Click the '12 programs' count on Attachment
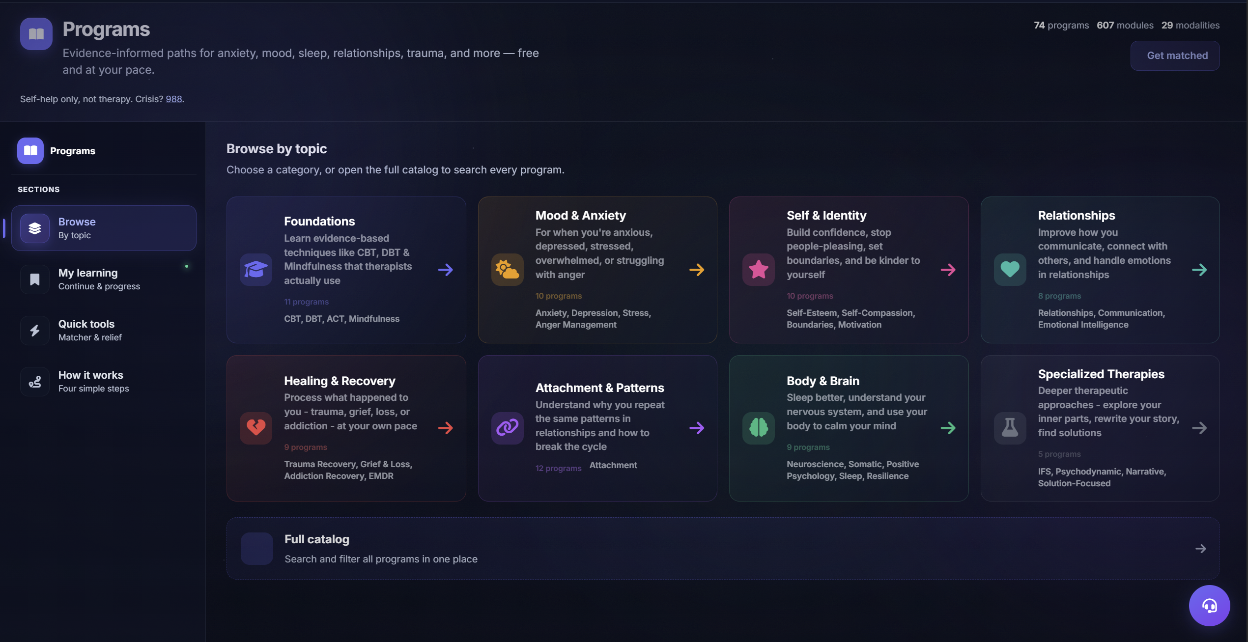The width and height of the screenshot is (1248, 642). pyautogui.click(x=558, y=469)
